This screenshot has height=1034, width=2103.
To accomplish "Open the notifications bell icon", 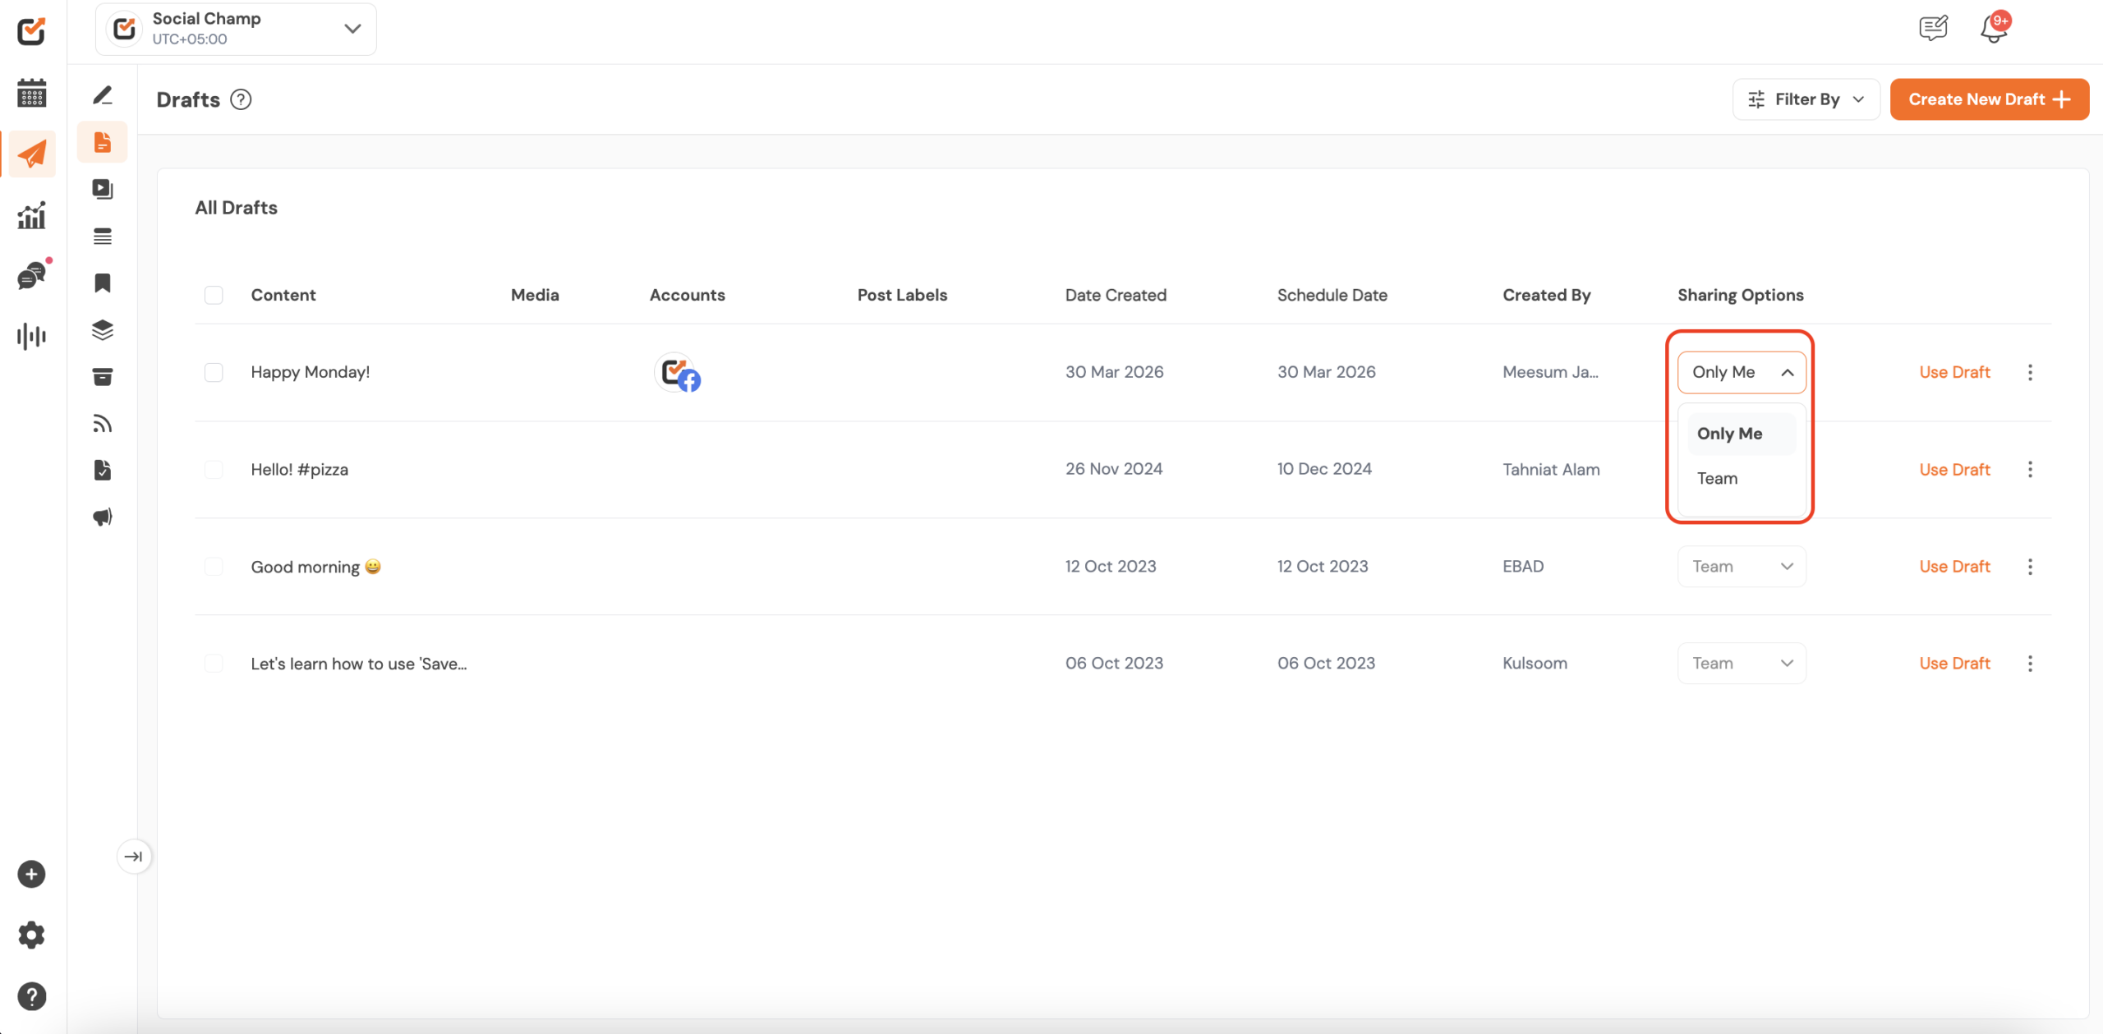I will tap(1993, 29).
